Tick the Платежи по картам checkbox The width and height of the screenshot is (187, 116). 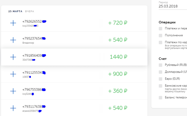161,43
